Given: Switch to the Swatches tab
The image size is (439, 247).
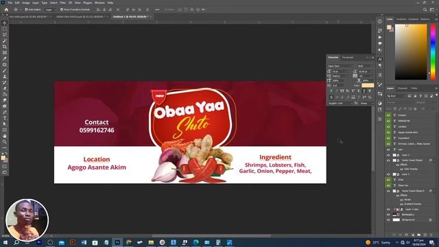Looking at the screenshot, I should tap(401, 19).
